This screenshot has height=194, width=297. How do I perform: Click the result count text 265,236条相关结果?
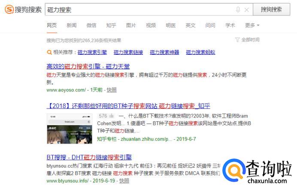tap(102, 40)
